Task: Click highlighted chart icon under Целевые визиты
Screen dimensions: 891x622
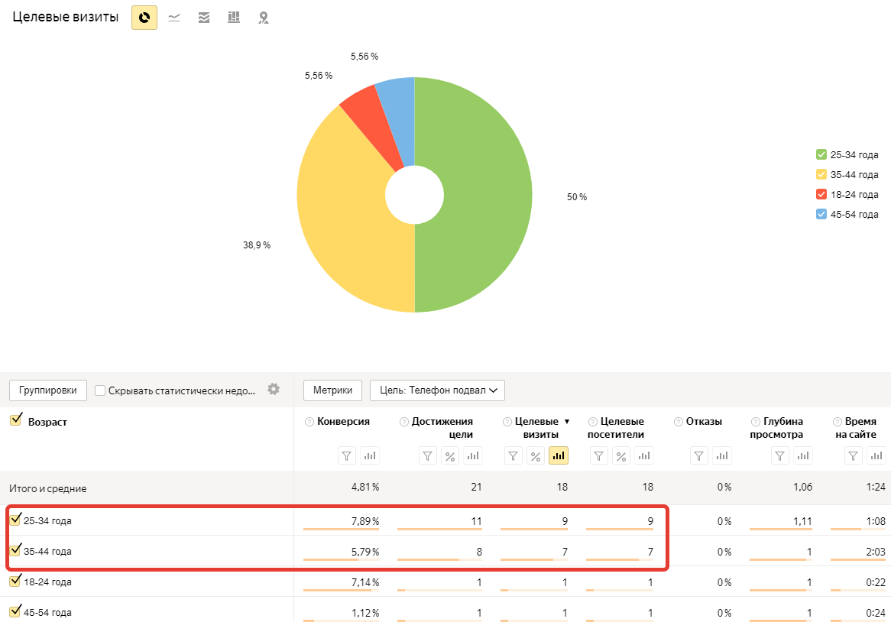Action: [x=559, y=455]
